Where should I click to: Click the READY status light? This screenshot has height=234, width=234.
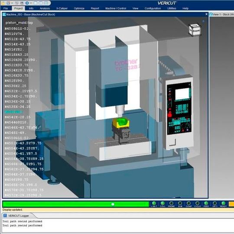tap(223, 203)
